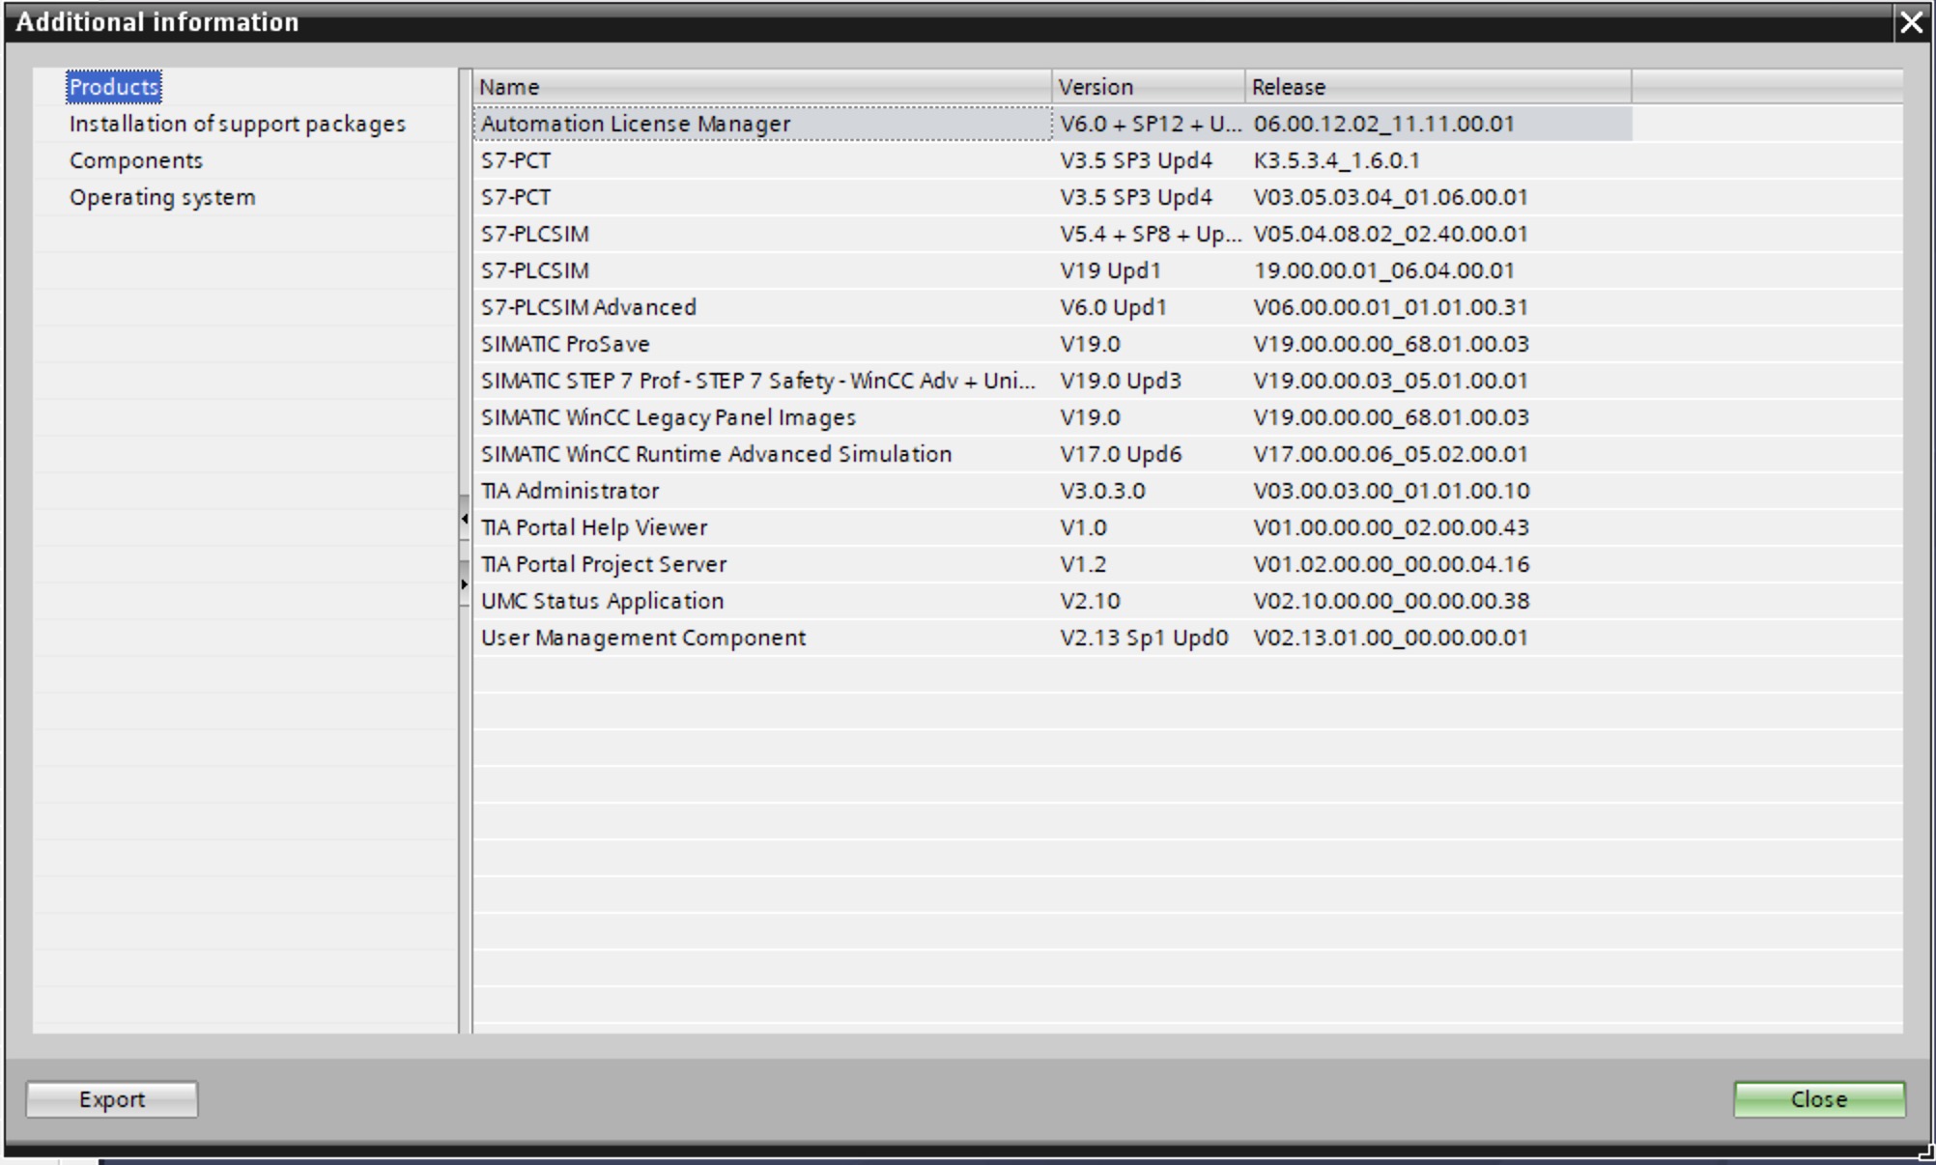Screen dimensions: 1936x1165
Task: Collapse left pane with splitter left arrow
Action: pyautogui.click(x=465, y=520)
